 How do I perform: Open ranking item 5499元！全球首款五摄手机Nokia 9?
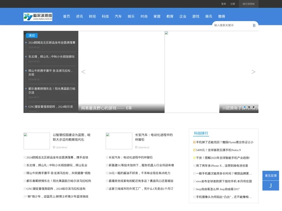point(218,150)
